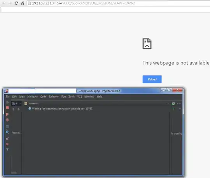Select the Frames tab in debugger
Viewport: 210px width, 178px height.
[x=16, y=104]
